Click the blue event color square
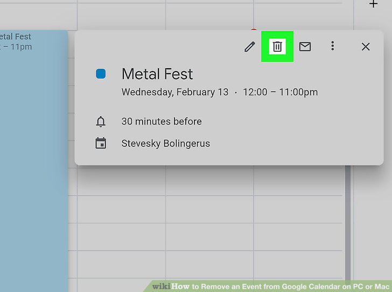 101,74
